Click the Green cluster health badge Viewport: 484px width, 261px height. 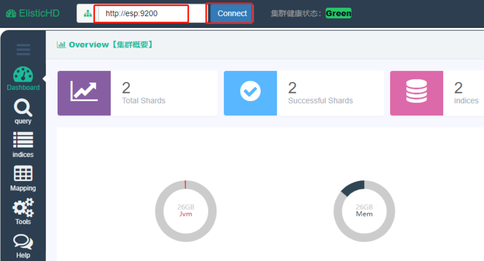[338, 13]
